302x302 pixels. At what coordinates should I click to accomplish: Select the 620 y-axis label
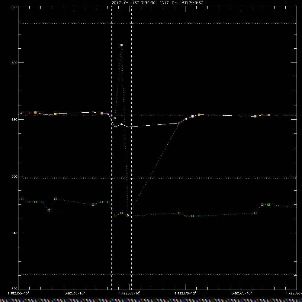[15, 7]
